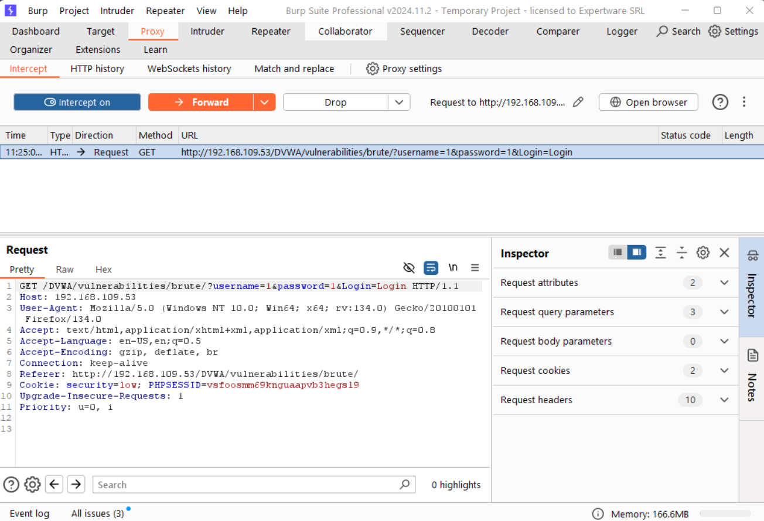The height and width of the screenshot is (521, 764).
Task: Open Settings via the gear icon
Action: 715,31
